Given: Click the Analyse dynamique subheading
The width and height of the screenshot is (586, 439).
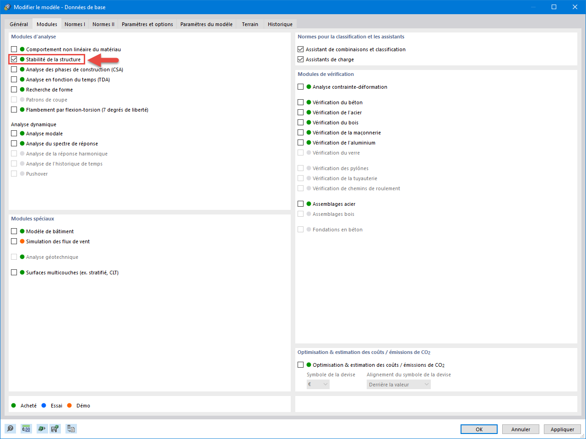Looking at the screenshot, I should click(33, 124).
